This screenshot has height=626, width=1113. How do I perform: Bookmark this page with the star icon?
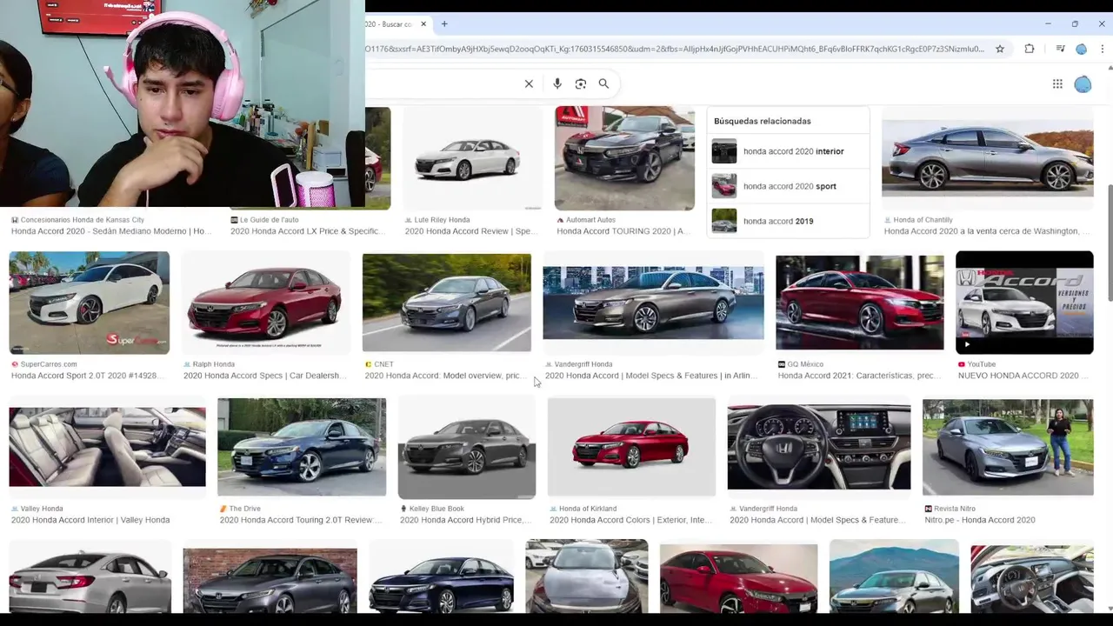click(1000, 49)
